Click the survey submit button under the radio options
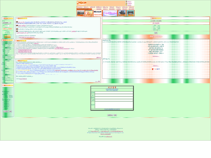The height and width of the screenshot is (158, 211). click(156, 33)
